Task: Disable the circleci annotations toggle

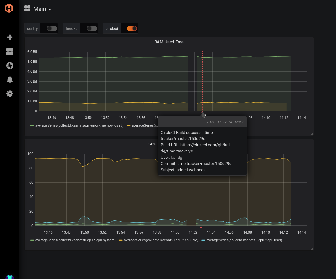Action: (x=132, y=28)
